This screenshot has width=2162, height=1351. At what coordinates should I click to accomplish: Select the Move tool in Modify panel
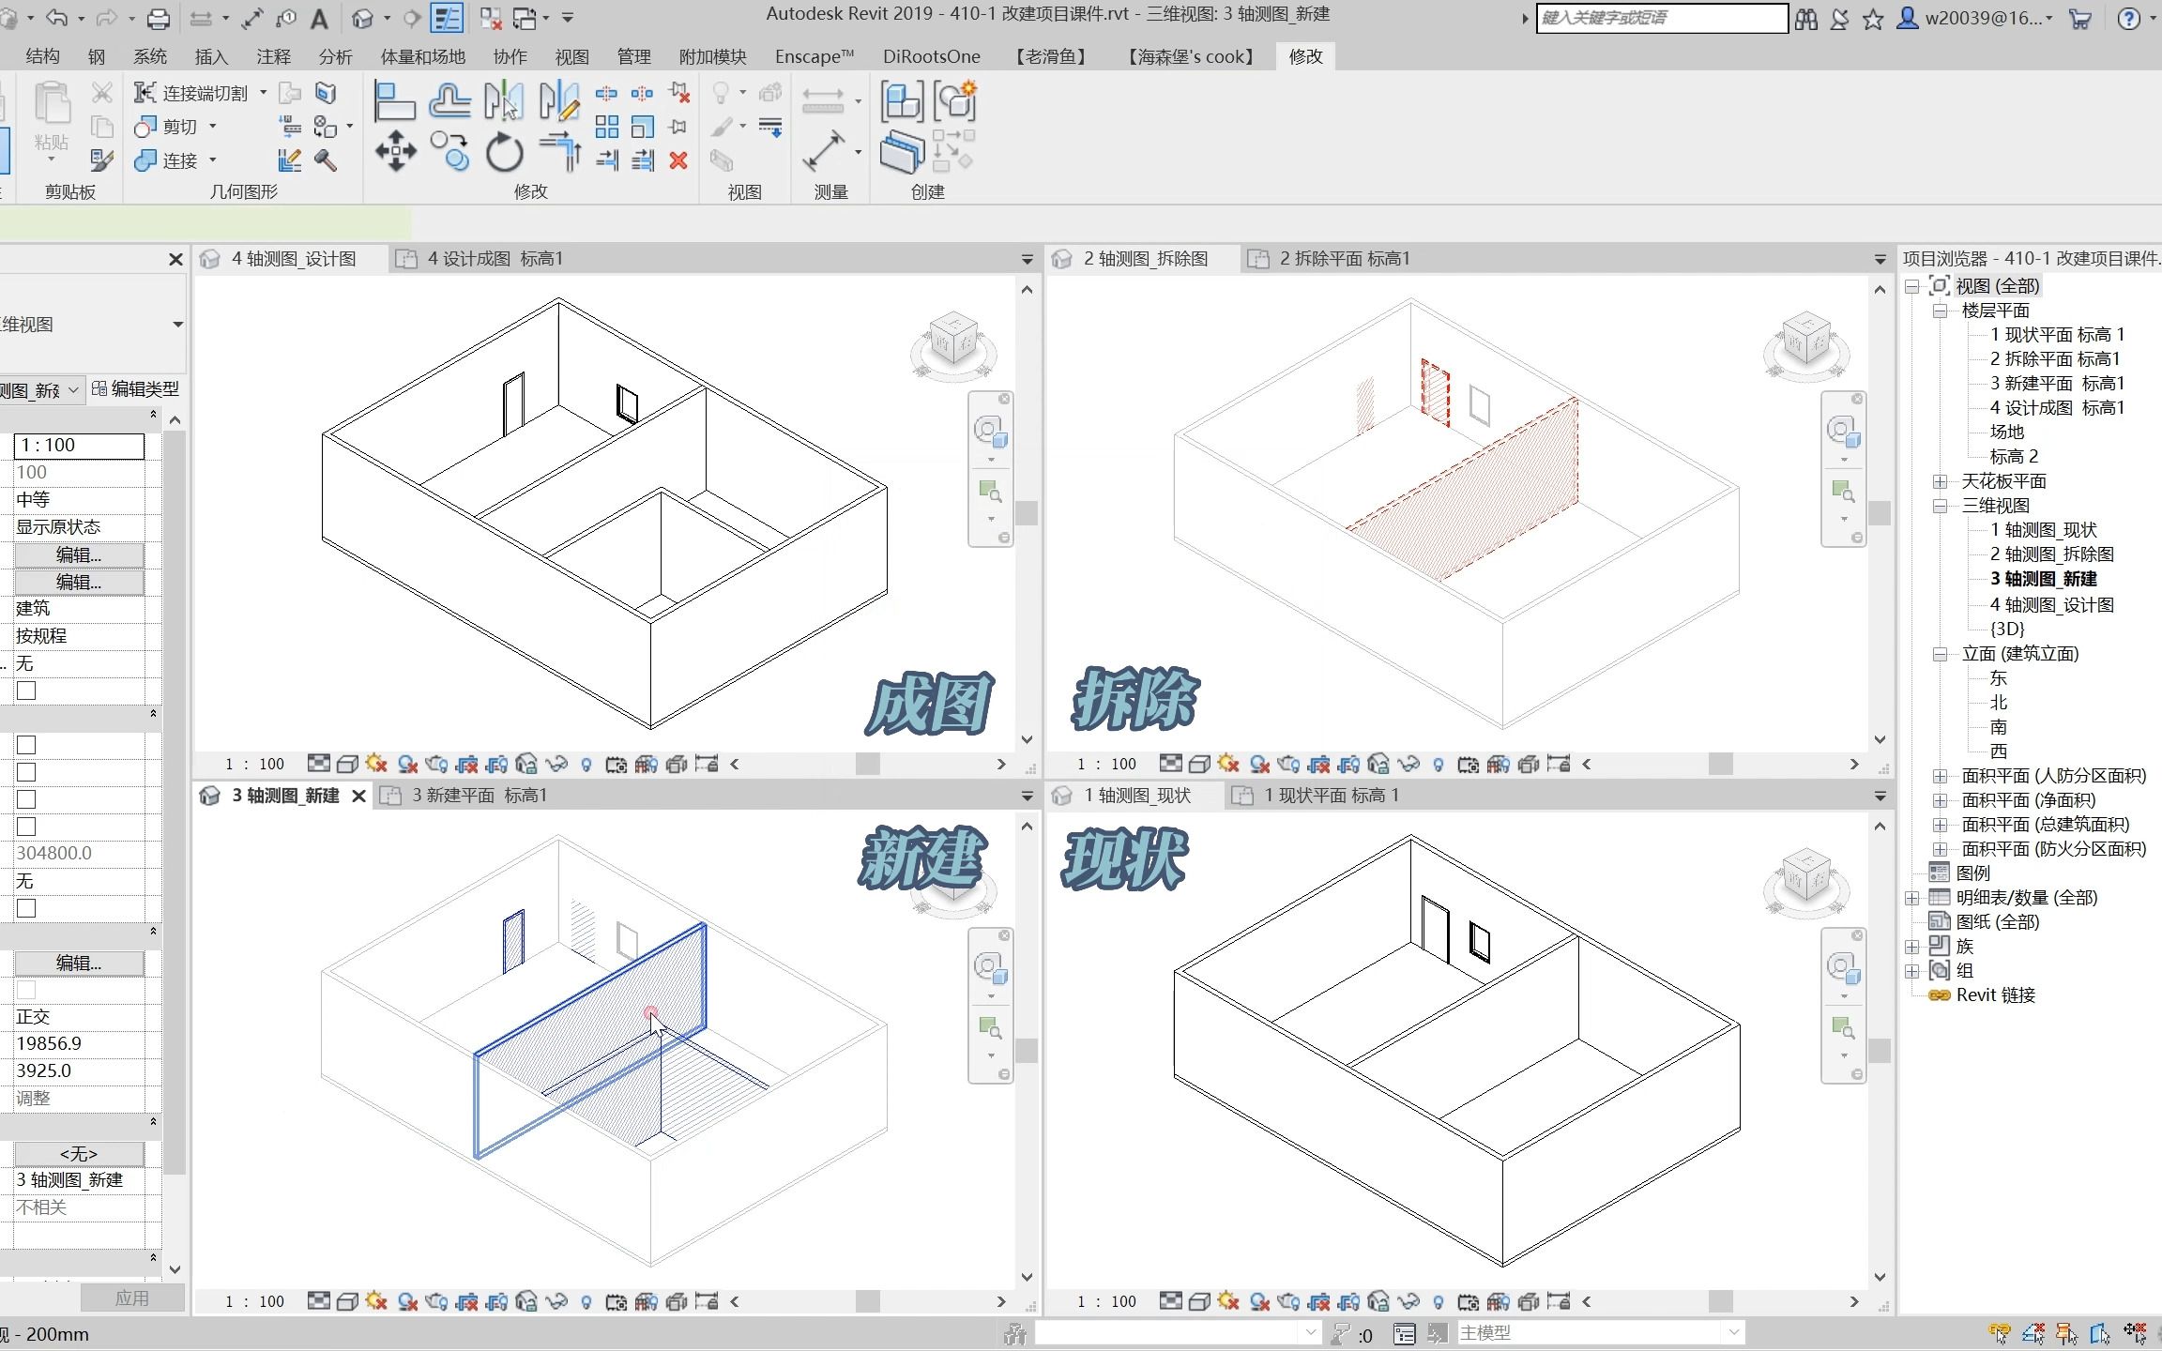(395, 150)
